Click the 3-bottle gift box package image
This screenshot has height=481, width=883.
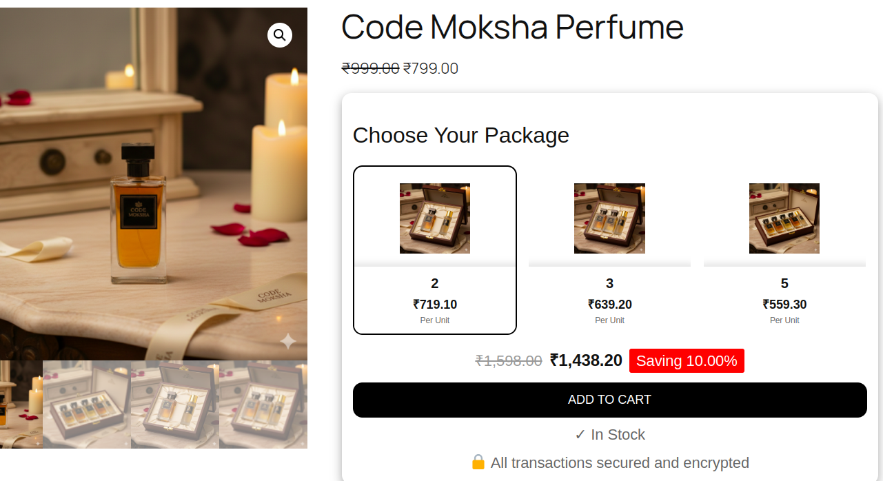(x=609, y=218)
